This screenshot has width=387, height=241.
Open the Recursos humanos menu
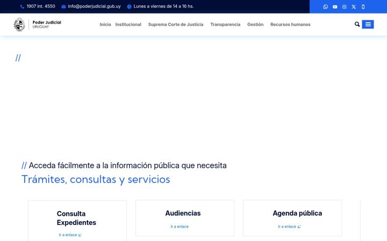pos(290,24)
